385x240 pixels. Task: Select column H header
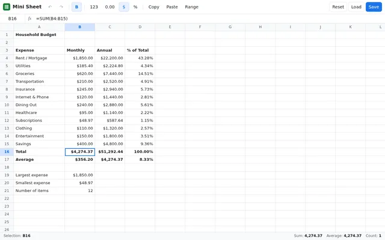coord(260,27)
